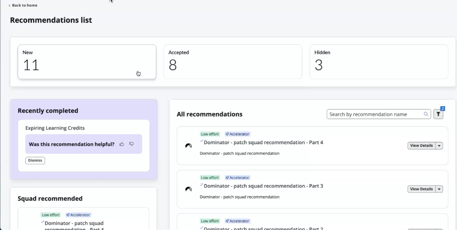Focus the Search by recommendation name field

pos(378,114)
